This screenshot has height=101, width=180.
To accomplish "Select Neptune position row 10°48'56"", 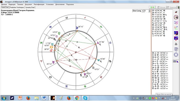I will click(159, 27).
